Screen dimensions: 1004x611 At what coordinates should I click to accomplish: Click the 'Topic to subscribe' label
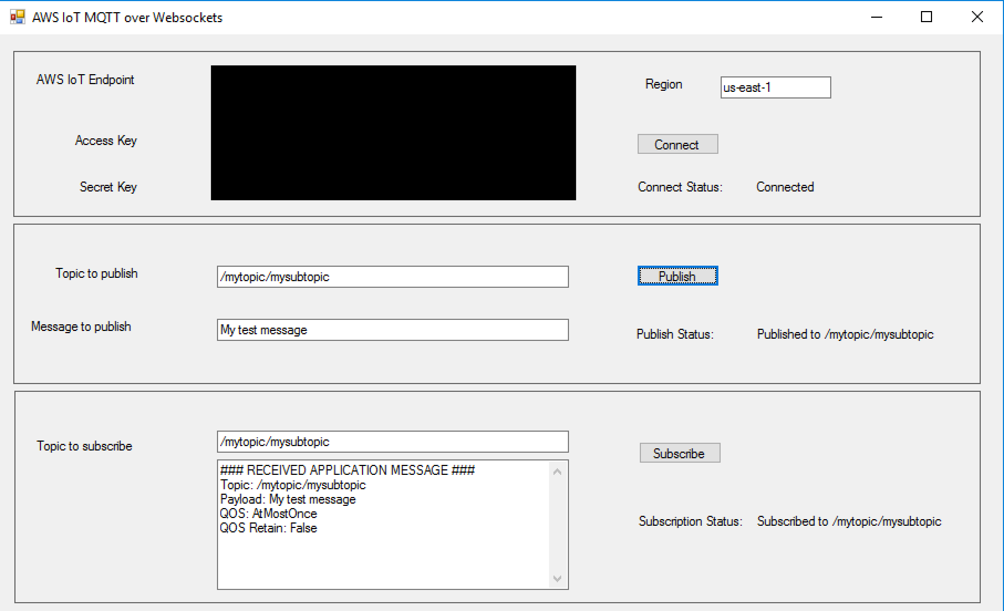pos(84,446)
